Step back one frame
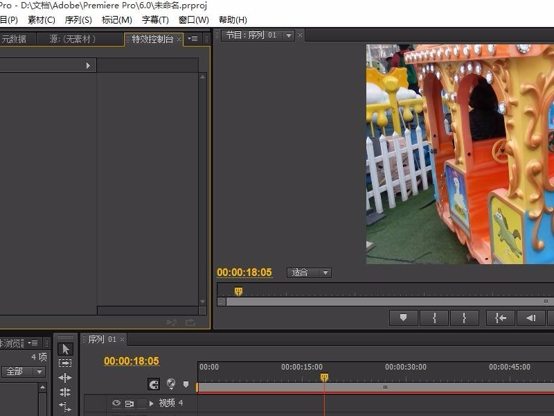The width and height of the screenshot is (554, 416). [531, 318]
